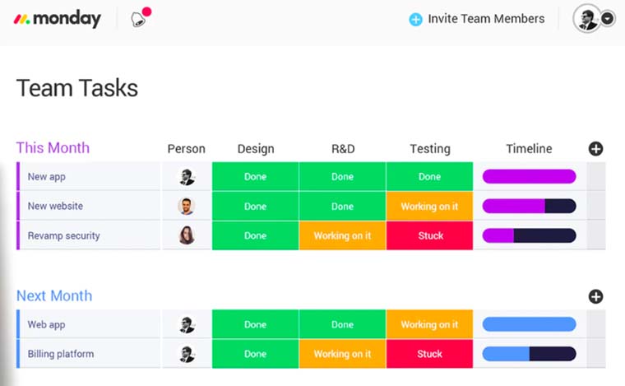This screenshot has width=625, height=386.
Task: Click Invite Team Members link
Action: 486,19
